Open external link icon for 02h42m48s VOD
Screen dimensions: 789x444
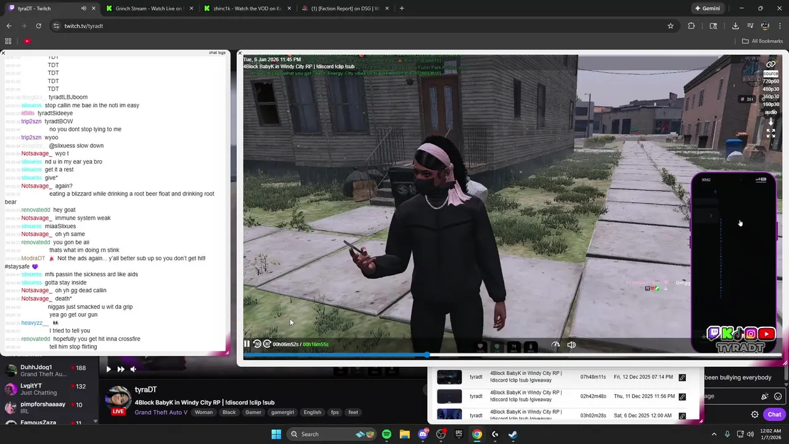click(682, 397)
